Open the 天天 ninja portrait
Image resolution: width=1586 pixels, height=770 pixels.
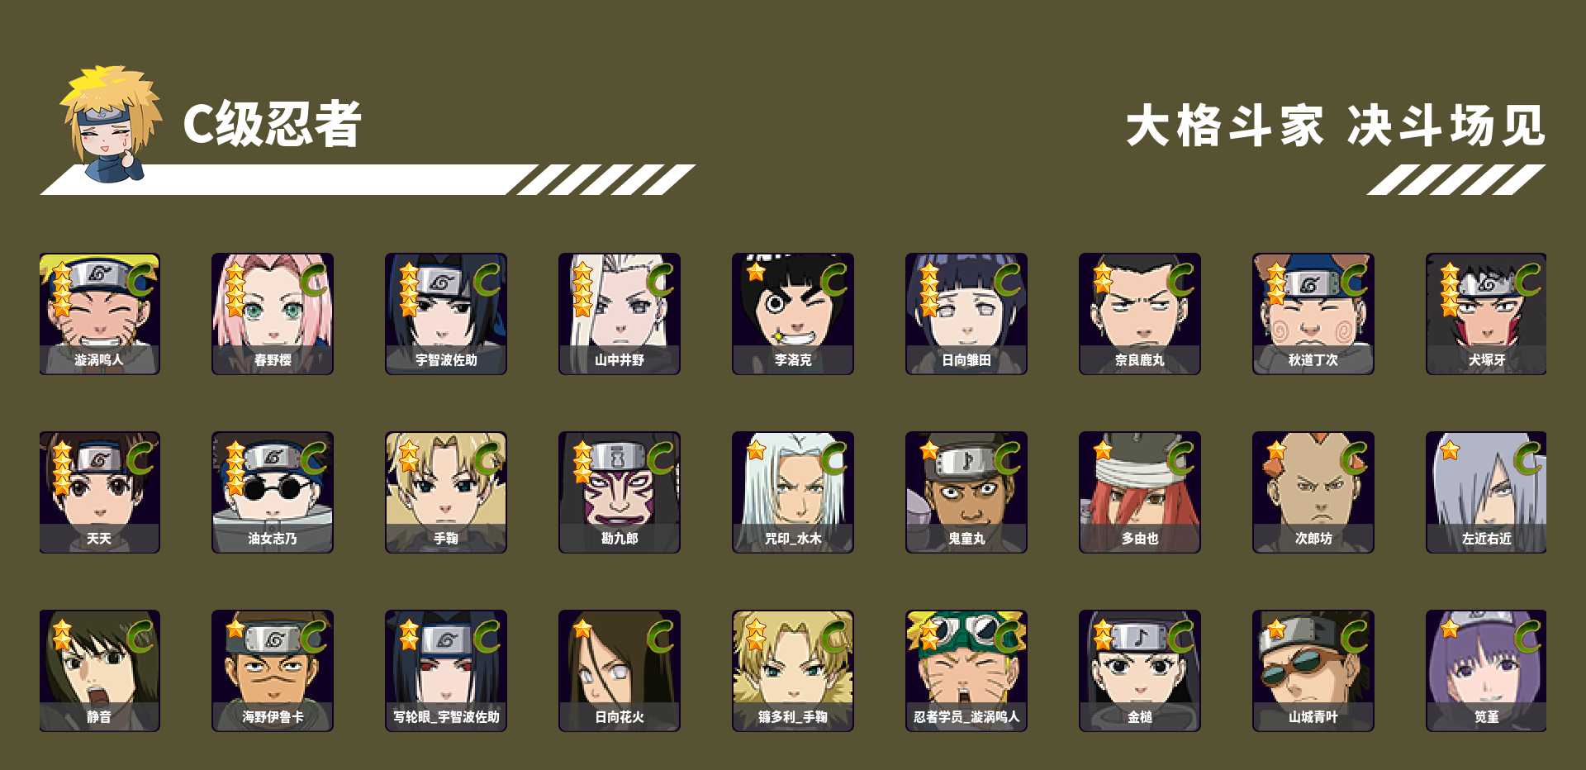pos(99,492)
